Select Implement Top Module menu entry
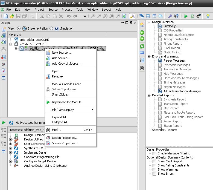Screen dimensions: 213x190 (x=71, y=102)
